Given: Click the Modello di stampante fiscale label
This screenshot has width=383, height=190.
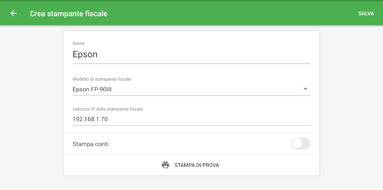Looking at the screenshot, I should tap(101, 79).
